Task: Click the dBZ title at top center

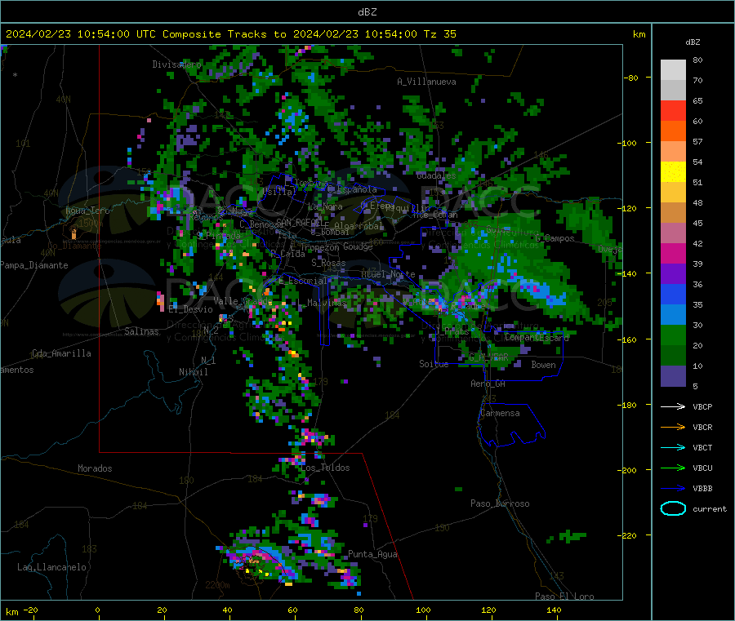Action: pyautogui.click(x=367, y=11)
